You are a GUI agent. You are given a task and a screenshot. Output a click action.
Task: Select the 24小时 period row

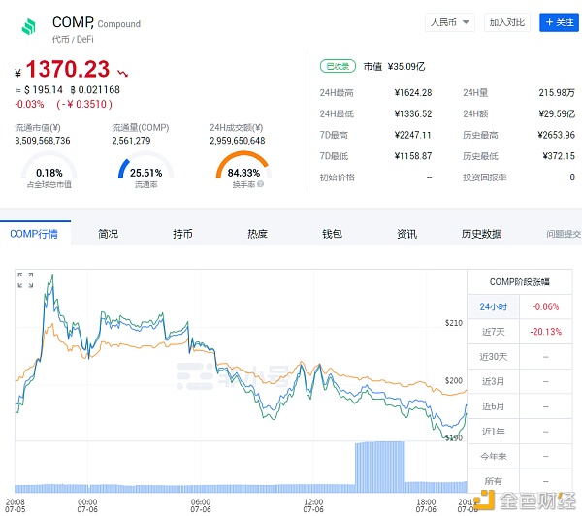tap(520, 306)
